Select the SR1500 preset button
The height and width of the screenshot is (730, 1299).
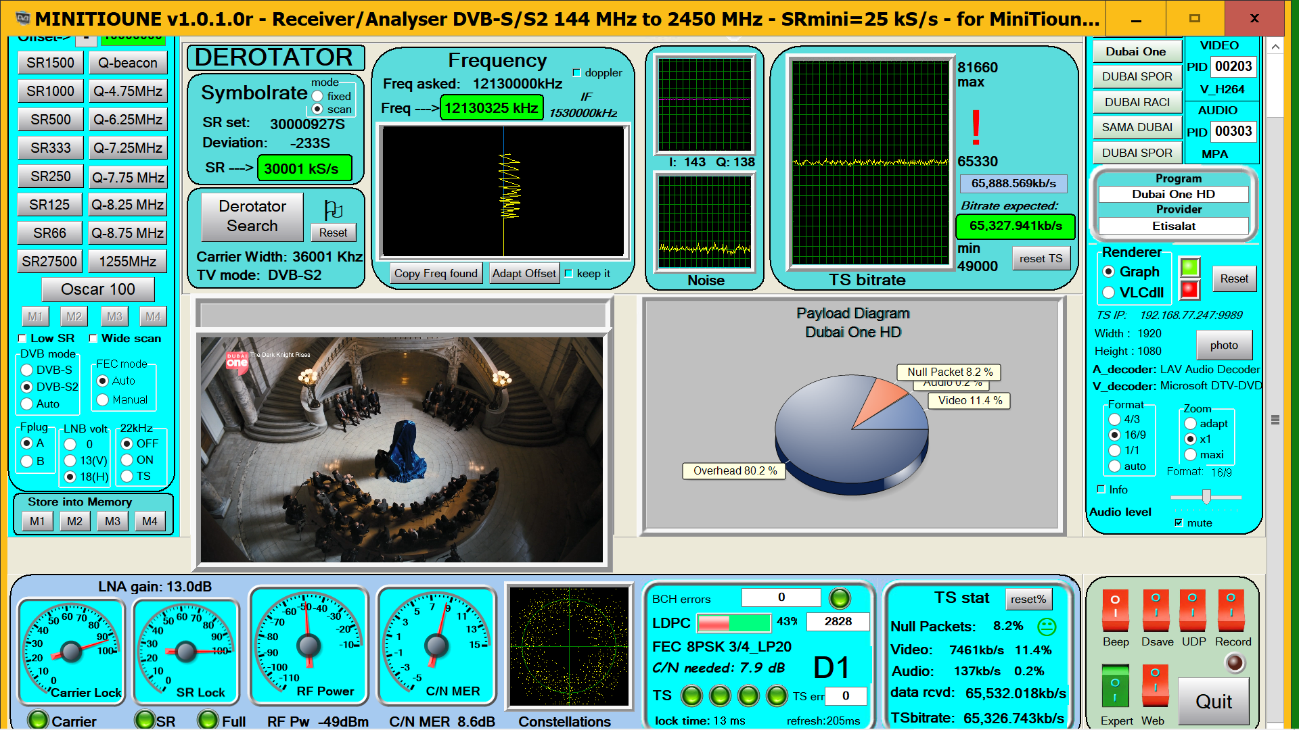[x=50, y=63]
